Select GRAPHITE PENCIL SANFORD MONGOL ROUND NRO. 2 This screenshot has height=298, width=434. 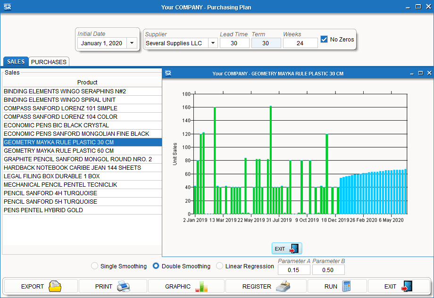(x=82, y=159)
